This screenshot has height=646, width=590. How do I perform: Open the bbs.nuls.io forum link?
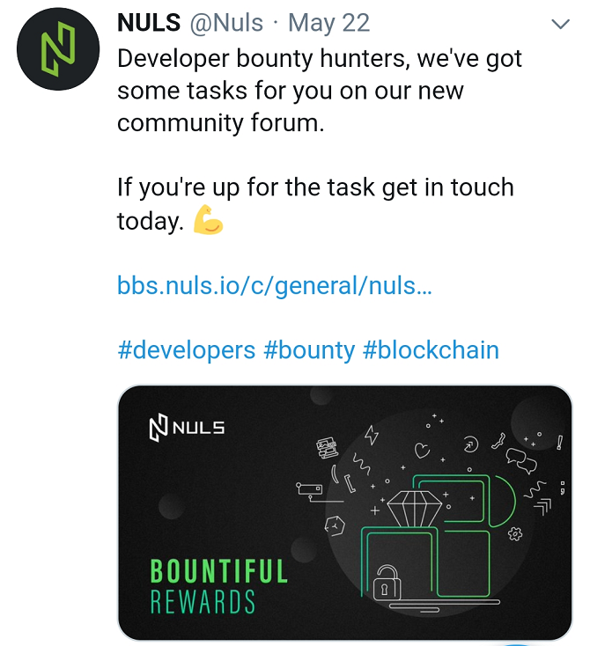tap(275, 285)
